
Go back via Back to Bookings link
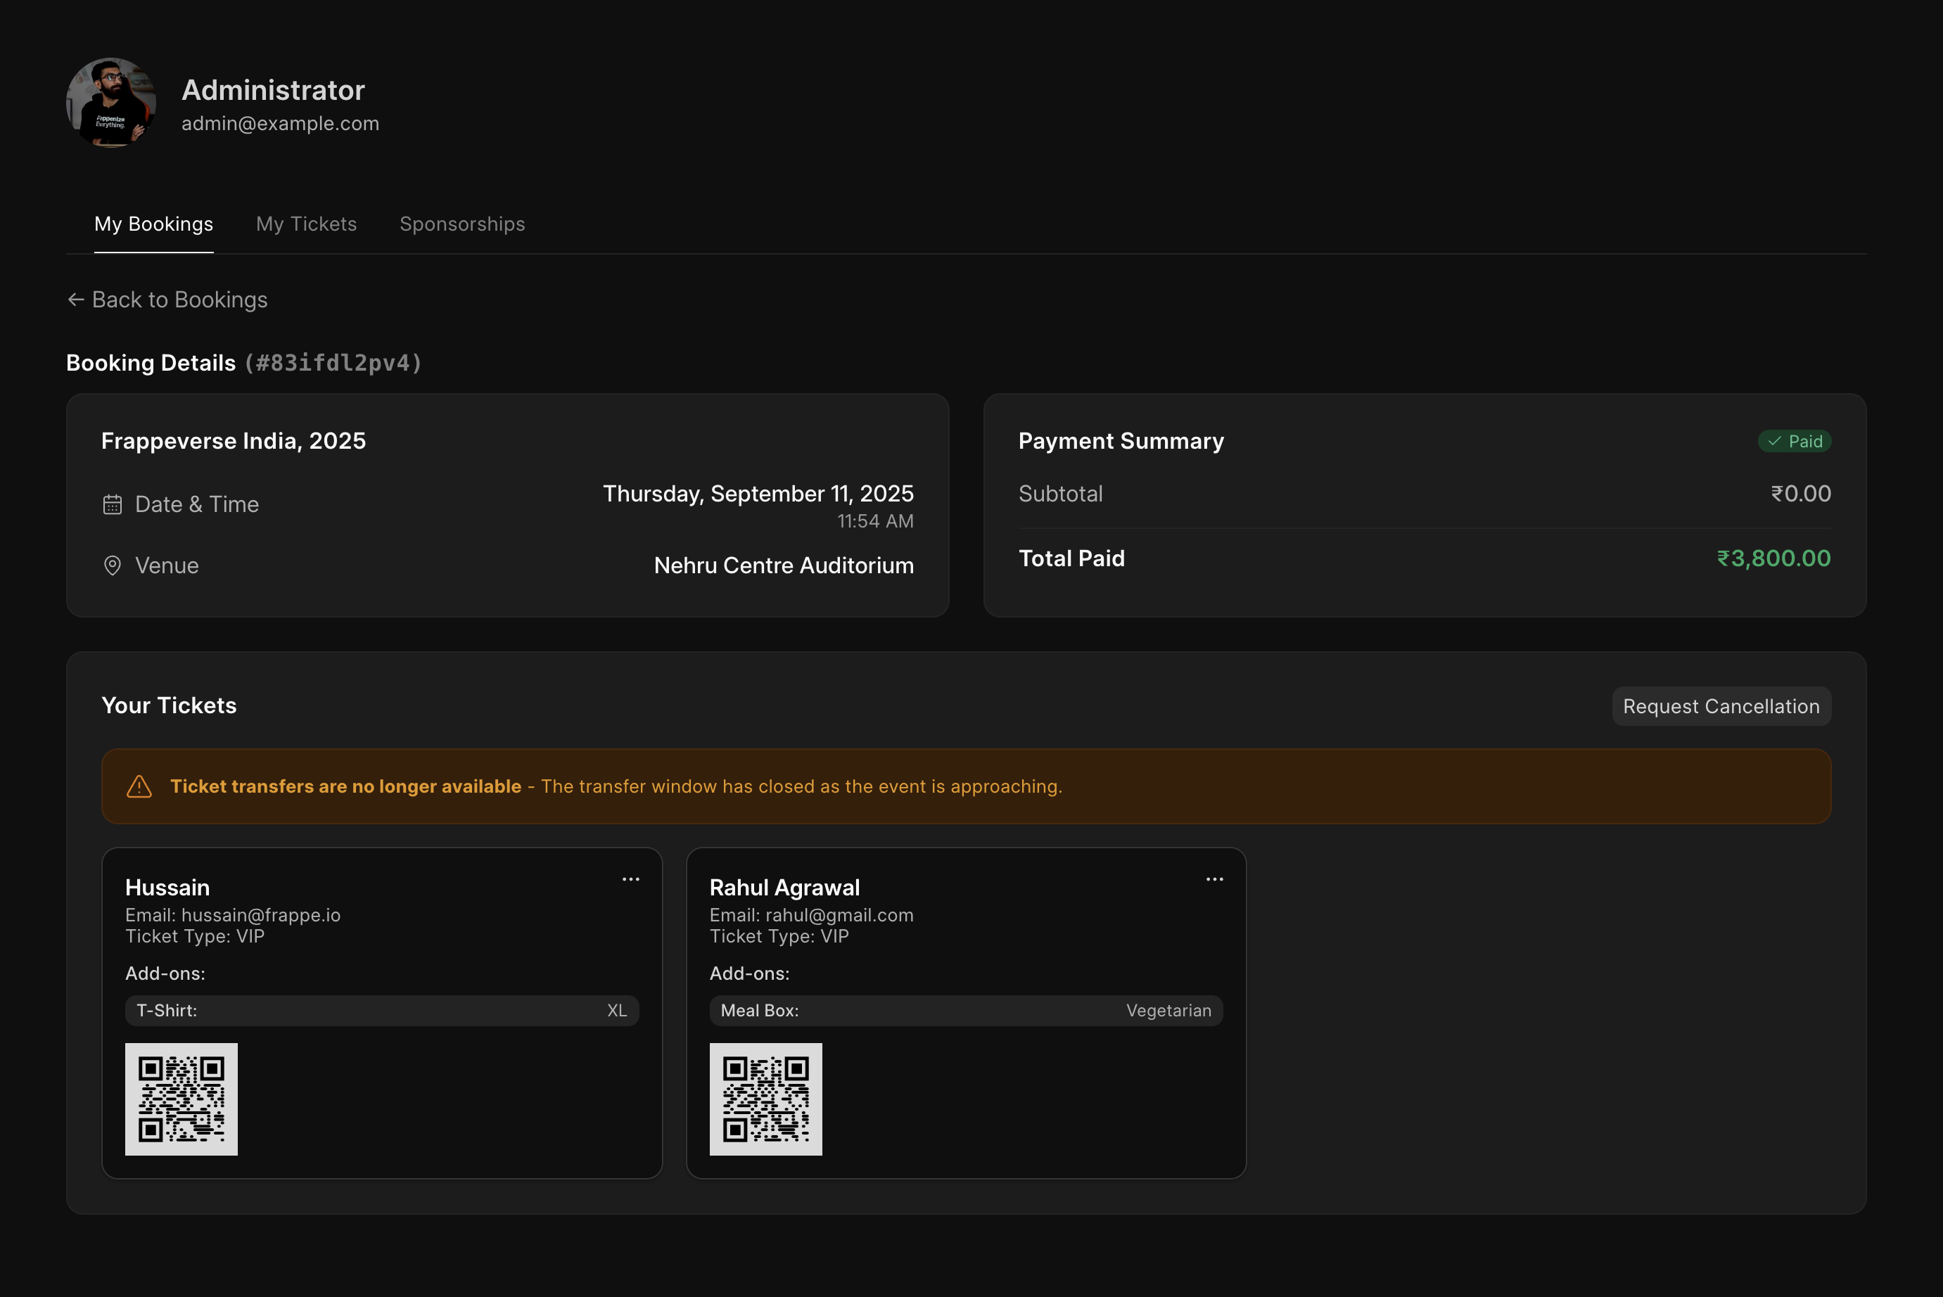point(179,300)
